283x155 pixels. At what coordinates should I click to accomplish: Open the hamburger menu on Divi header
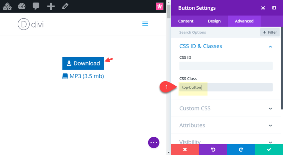coord(145,24)
